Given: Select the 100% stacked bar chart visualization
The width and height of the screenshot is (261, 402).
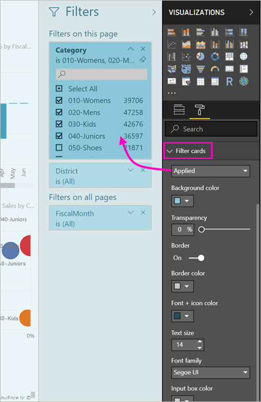Looking at the screenshot, I should coord(229,32).
